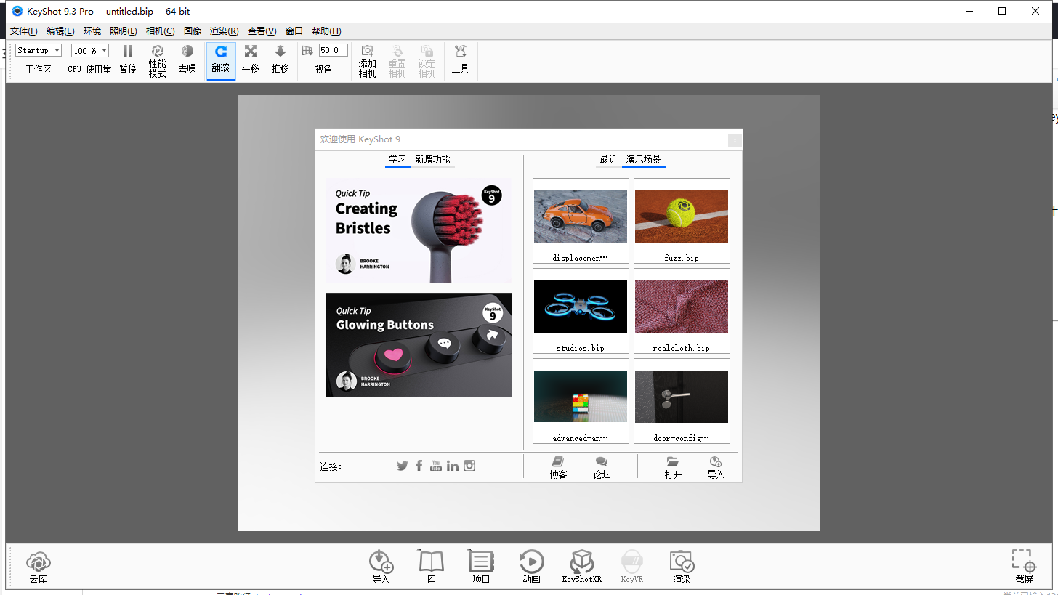
Task: Click the 打开 (Open) button in welcome dialog
Action: (673, 467)
